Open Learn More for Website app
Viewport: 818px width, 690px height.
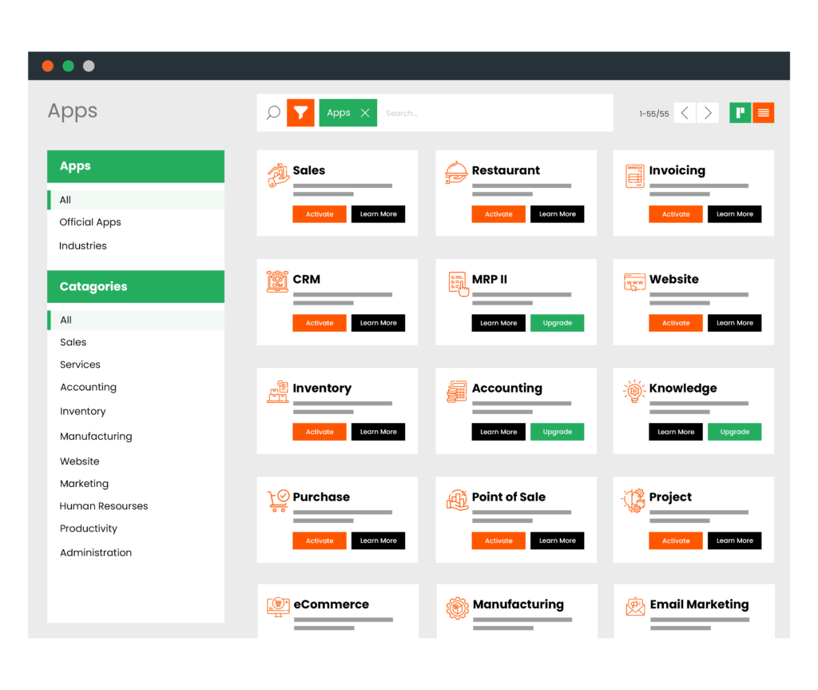[x=734, y=323]
